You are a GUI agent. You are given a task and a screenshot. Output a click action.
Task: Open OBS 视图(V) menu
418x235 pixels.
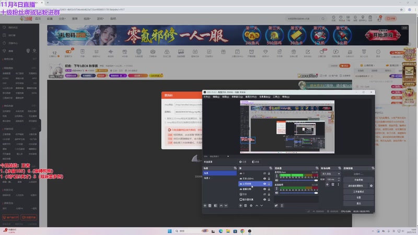tap(226, 97)
